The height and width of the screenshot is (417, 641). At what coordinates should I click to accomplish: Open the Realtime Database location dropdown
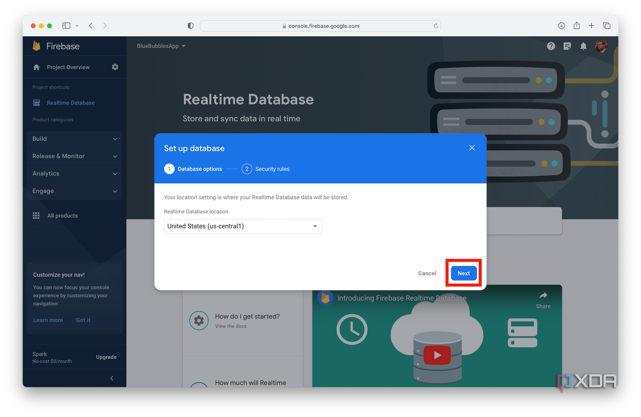coord(243,226)
